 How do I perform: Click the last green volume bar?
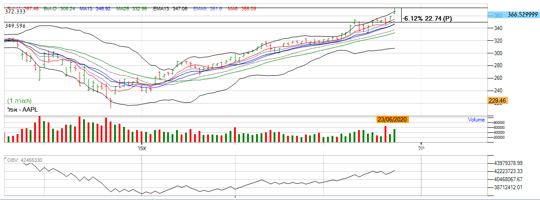point(394,136)
